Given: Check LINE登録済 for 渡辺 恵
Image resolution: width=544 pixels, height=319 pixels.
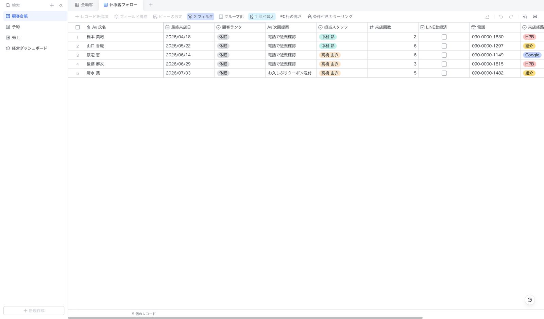Looking at the screenshot, I should pos(444,55).
